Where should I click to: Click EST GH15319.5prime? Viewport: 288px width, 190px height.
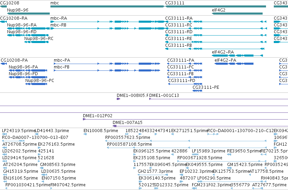(x=5, y=175)
